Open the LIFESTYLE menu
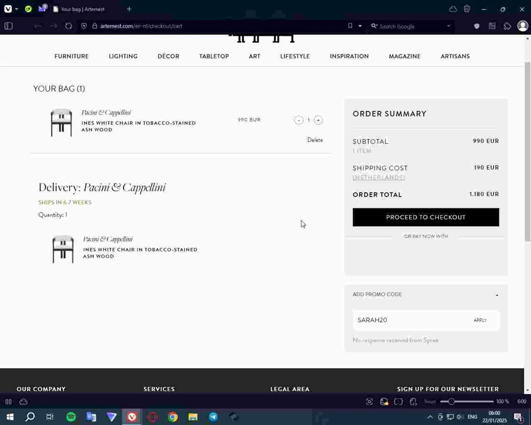531x425 pixels. coord(295,56)
